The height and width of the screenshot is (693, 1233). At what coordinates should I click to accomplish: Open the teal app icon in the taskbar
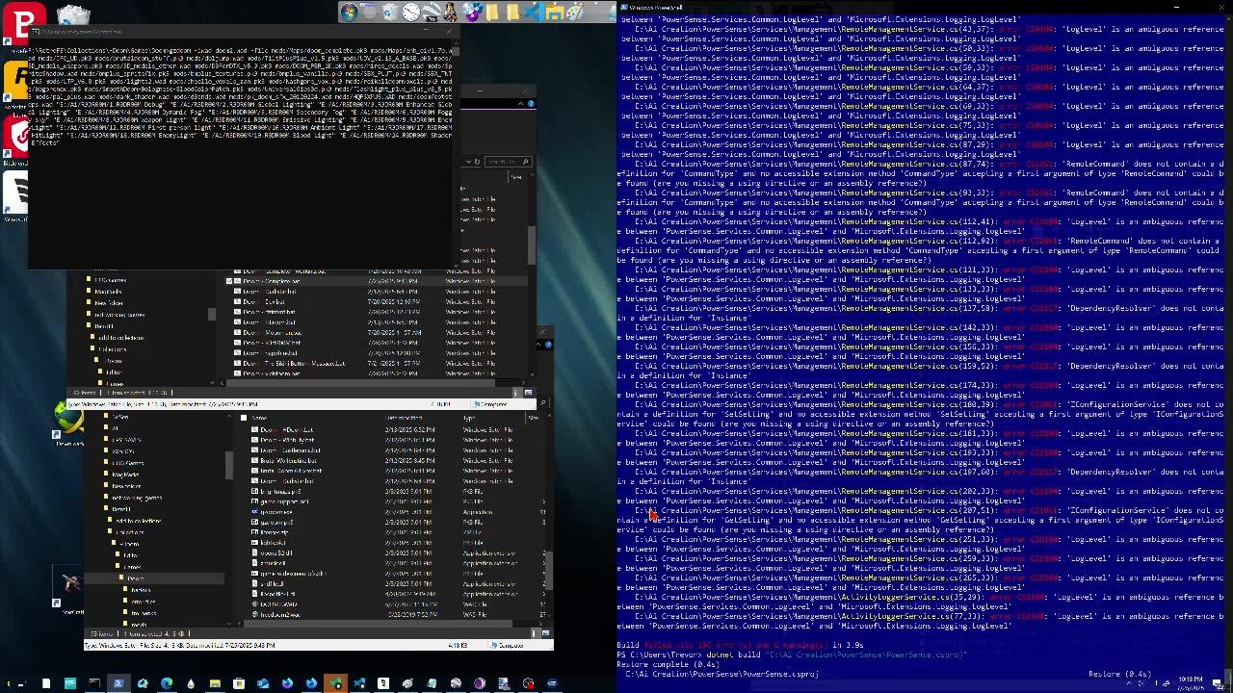pyautogui.click(x=70, y=683)
